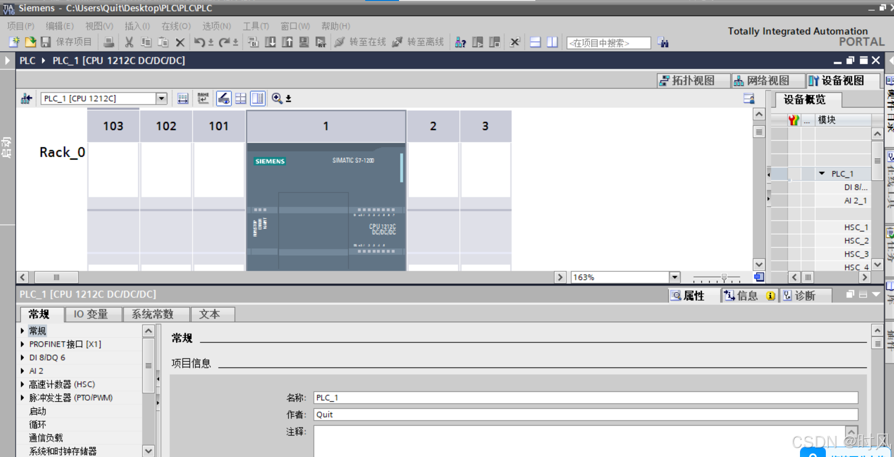Screen dimensions: 894x457
Task: Expand 高速计数器 (HSC) tree node
Action: coord(23,384)
